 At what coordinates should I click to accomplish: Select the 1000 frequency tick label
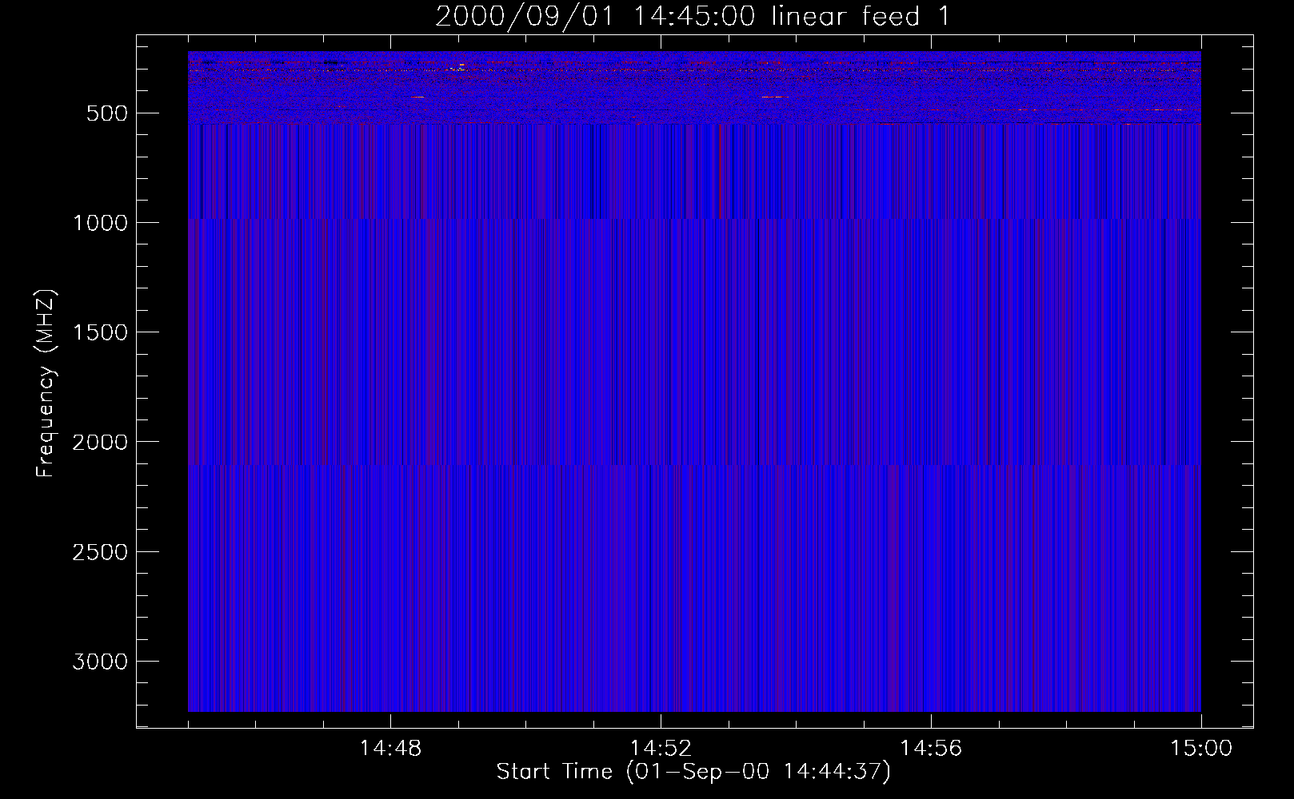[100, 223]
